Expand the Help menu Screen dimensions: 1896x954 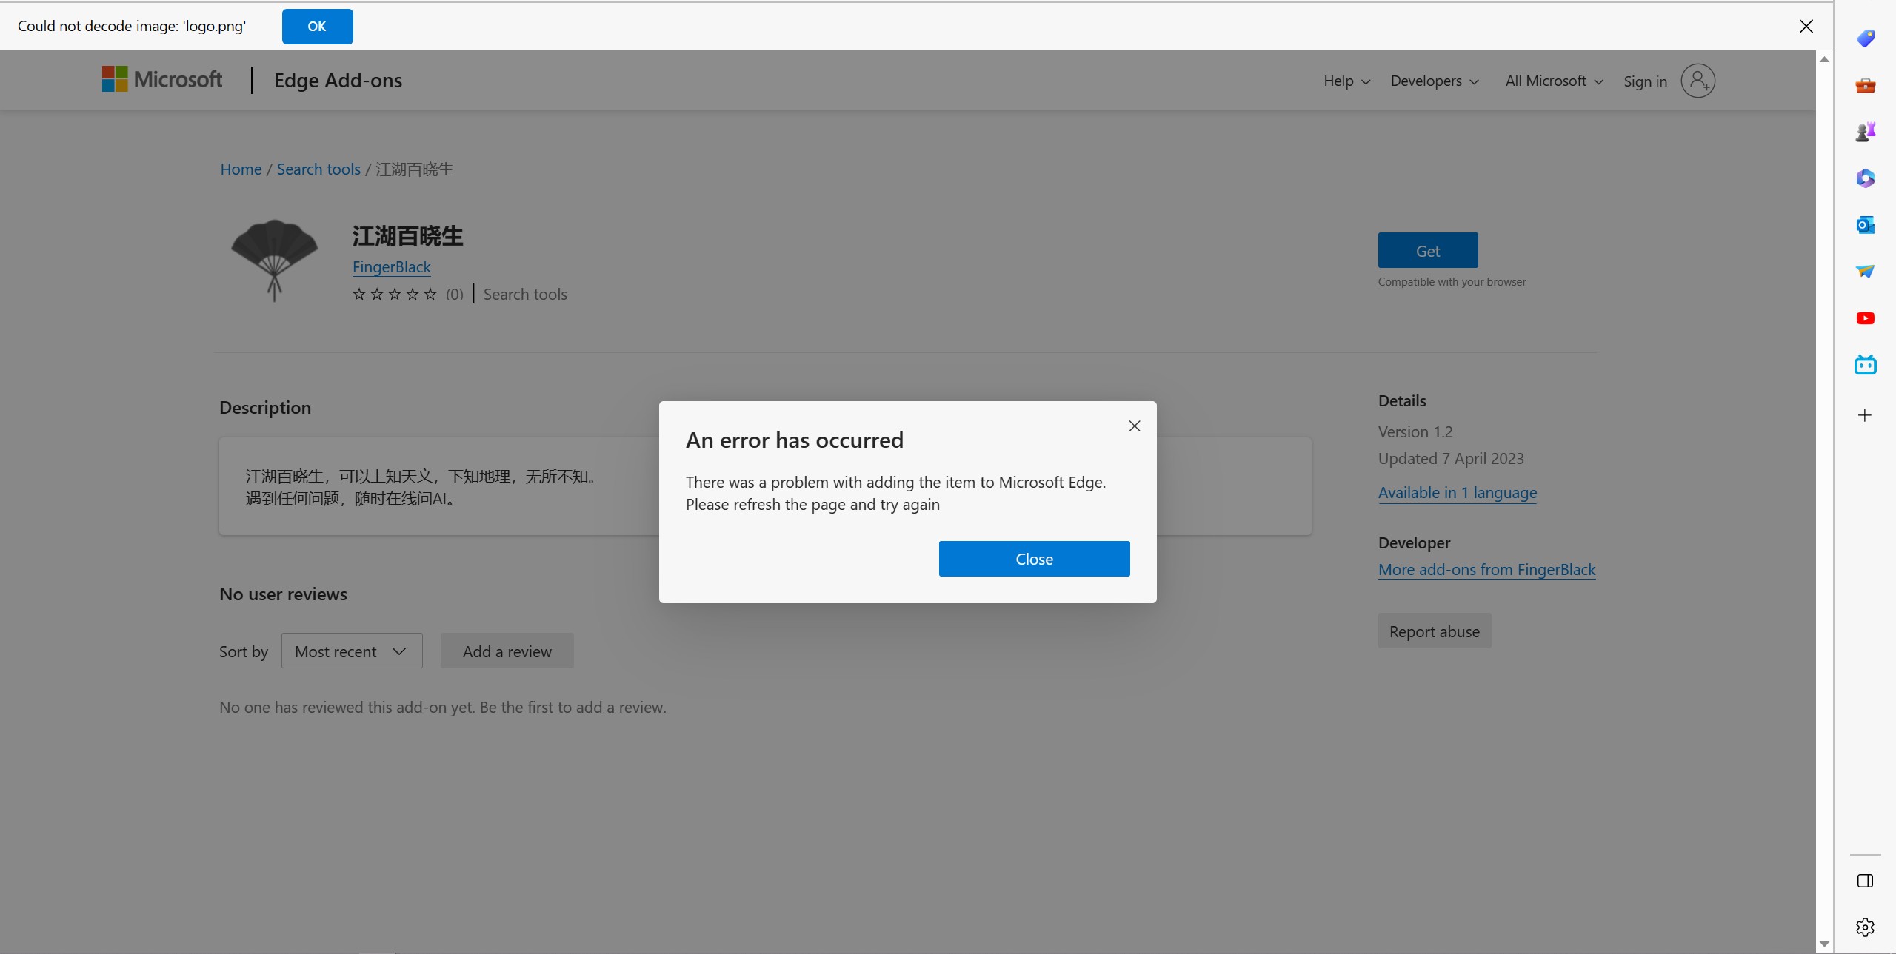coord(1346,81)
